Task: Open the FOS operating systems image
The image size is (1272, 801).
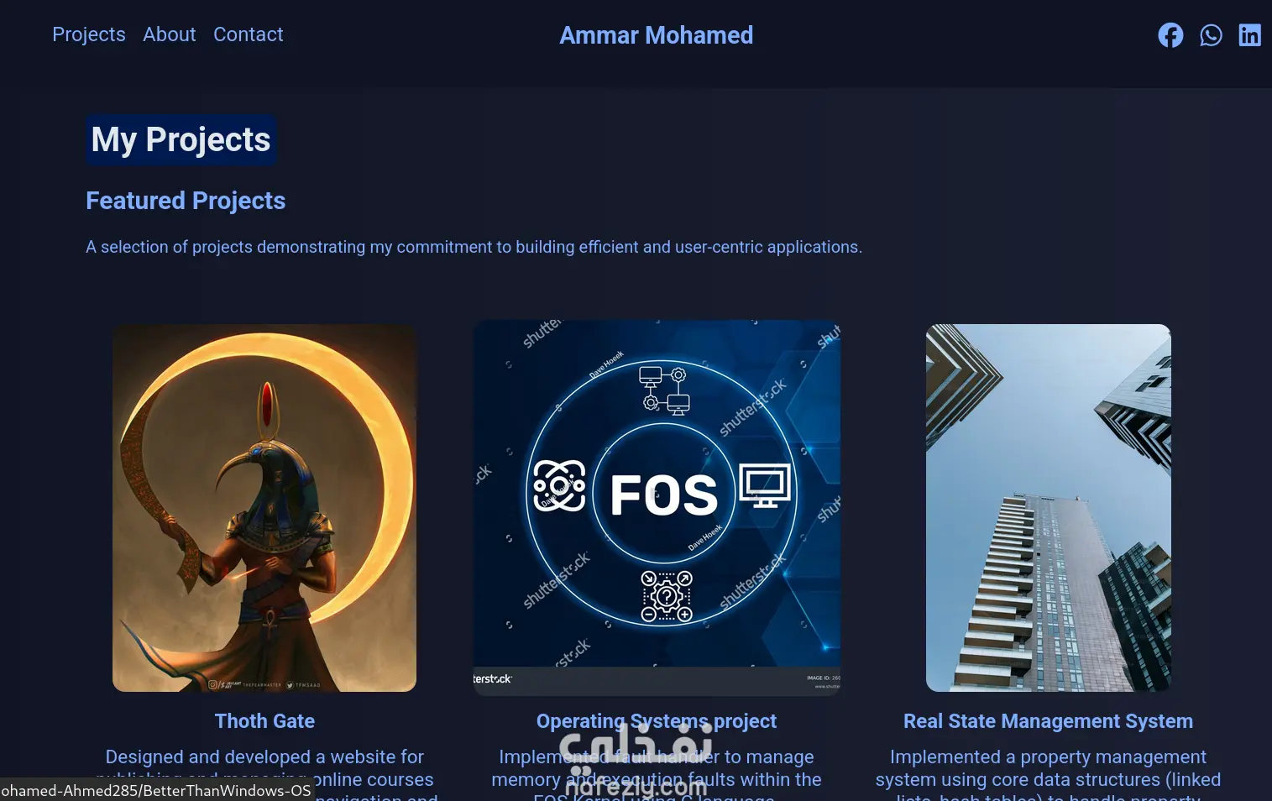Action: tap(657, 508)
